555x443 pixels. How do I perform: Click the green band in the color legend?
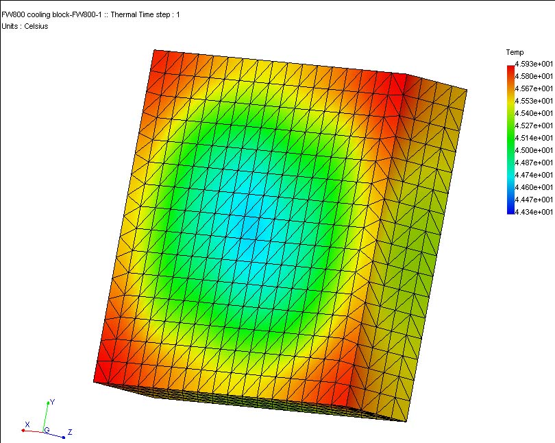[x=510, y=141]
